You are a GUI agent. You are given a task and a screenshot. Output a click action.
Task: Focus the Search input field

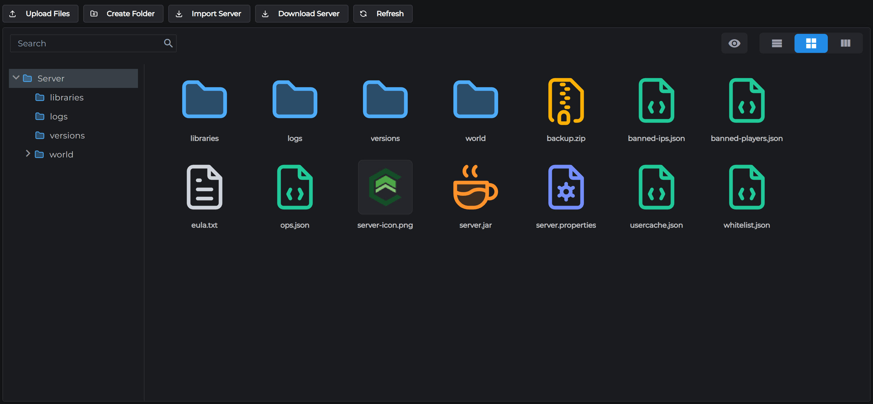click(x=93, y=43)
